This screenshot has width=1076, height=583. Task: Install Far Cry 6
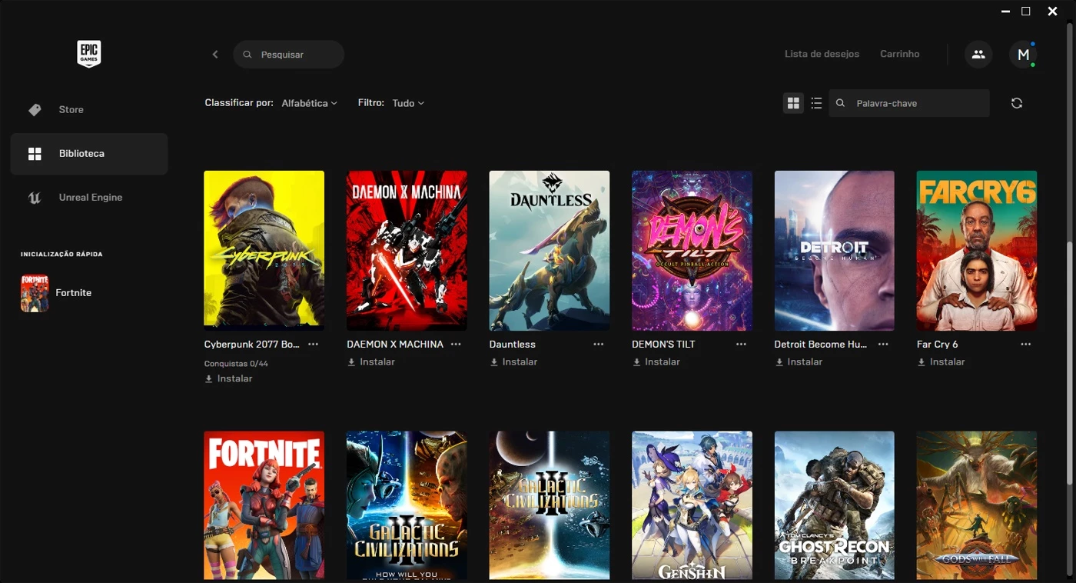[941, 361]
